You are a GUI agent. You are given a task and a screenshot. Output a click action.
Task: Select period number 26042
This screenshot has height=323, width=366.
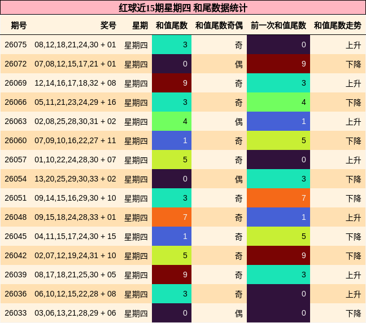pos(16,255)
